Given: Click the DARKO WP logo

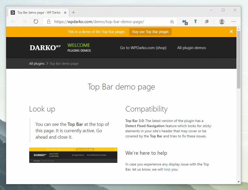Looking at the screenshot, I should coord(45,48).
